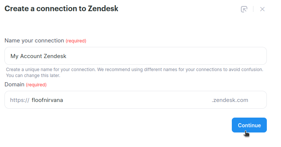Screen dimensions: 281x147
Task: Focus the Domain input field
Action: point(136,100)
